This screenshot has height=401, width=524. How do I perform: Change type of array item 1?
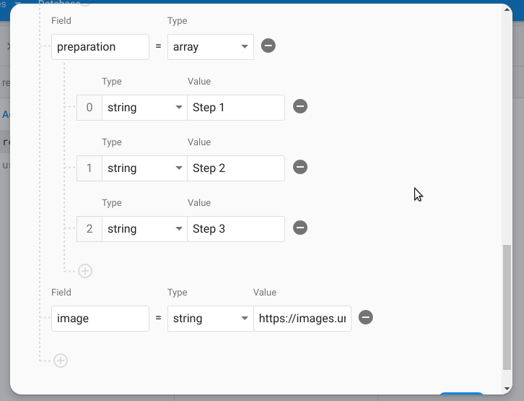(144, 168)
